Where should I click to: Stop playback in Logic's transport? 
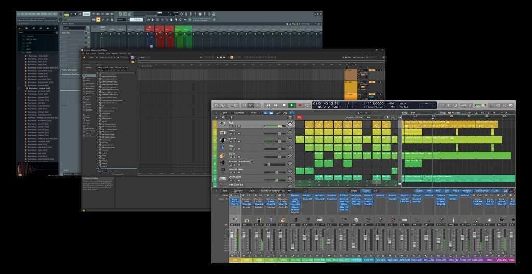coord(284,105)
